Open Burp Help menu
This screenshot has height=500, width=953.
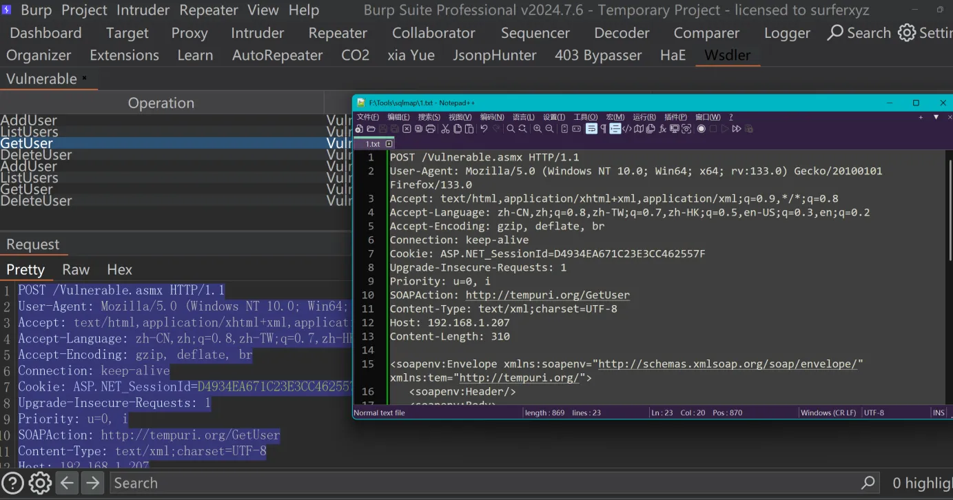[x=304, y=10]
